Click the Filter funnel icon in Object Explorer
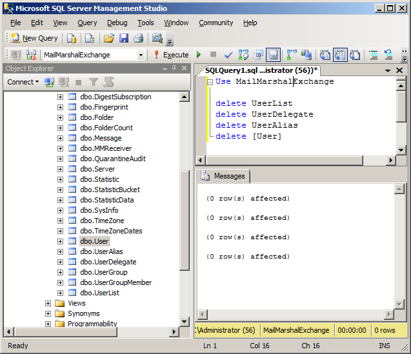Screen dimensions: 411x354 point(94,82)
